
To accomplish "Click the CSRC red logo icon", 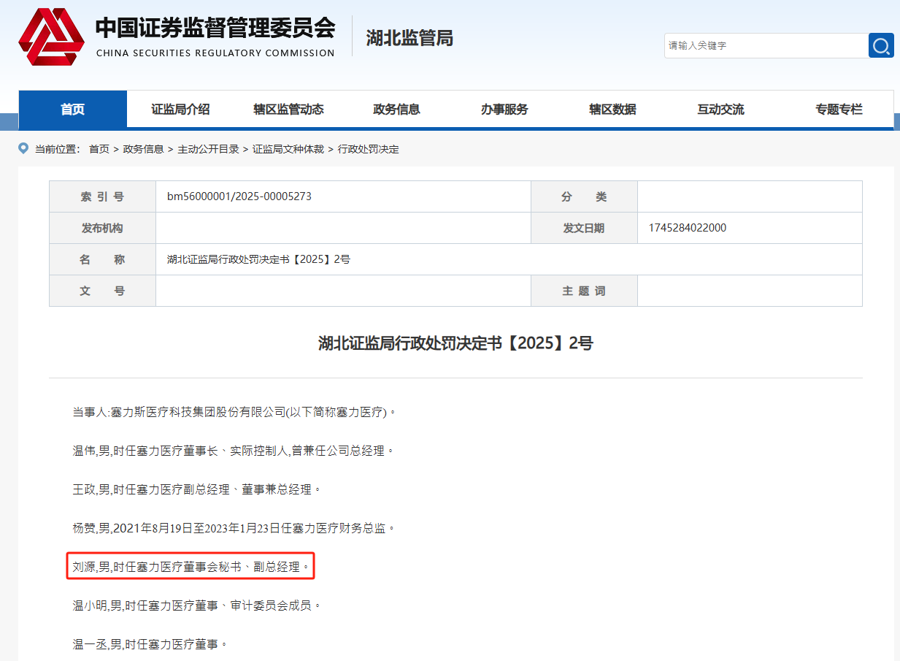I will (x=50, y=37).
